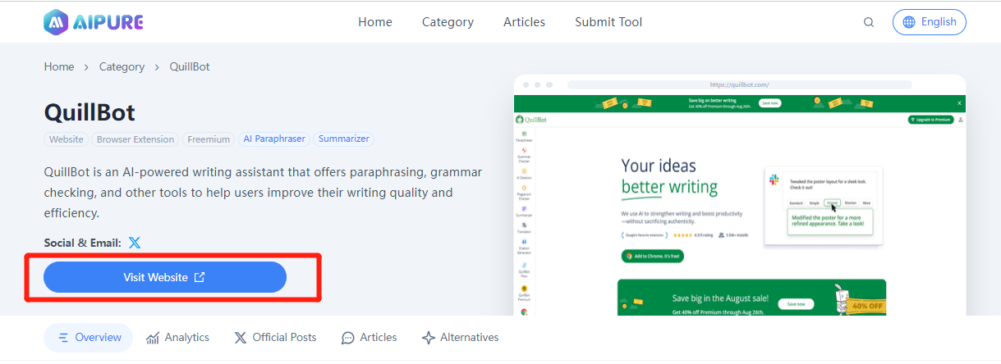
Task: Click Upgrade to Premium in preview
Action: [x=931, y=120]
